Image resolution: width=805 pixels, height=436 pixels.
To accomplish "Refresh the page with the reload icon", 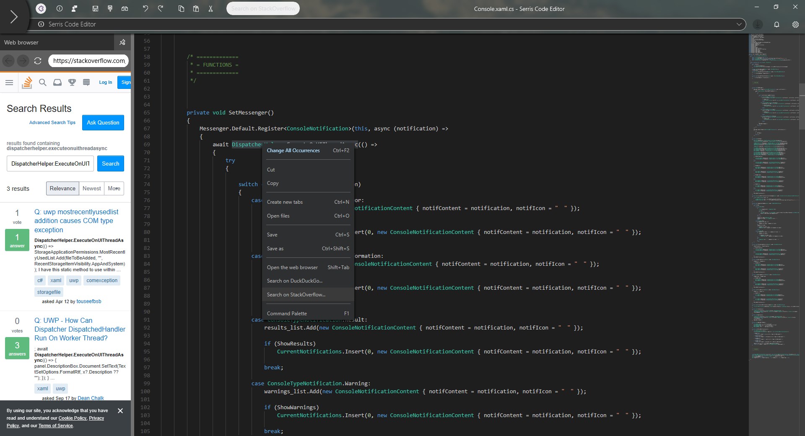I will (x=38, y=61).
